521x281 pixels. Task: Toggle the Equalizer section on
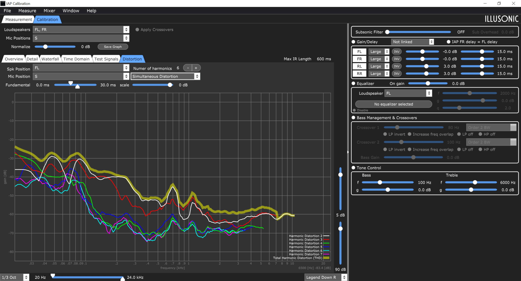(x=353, y=83)
